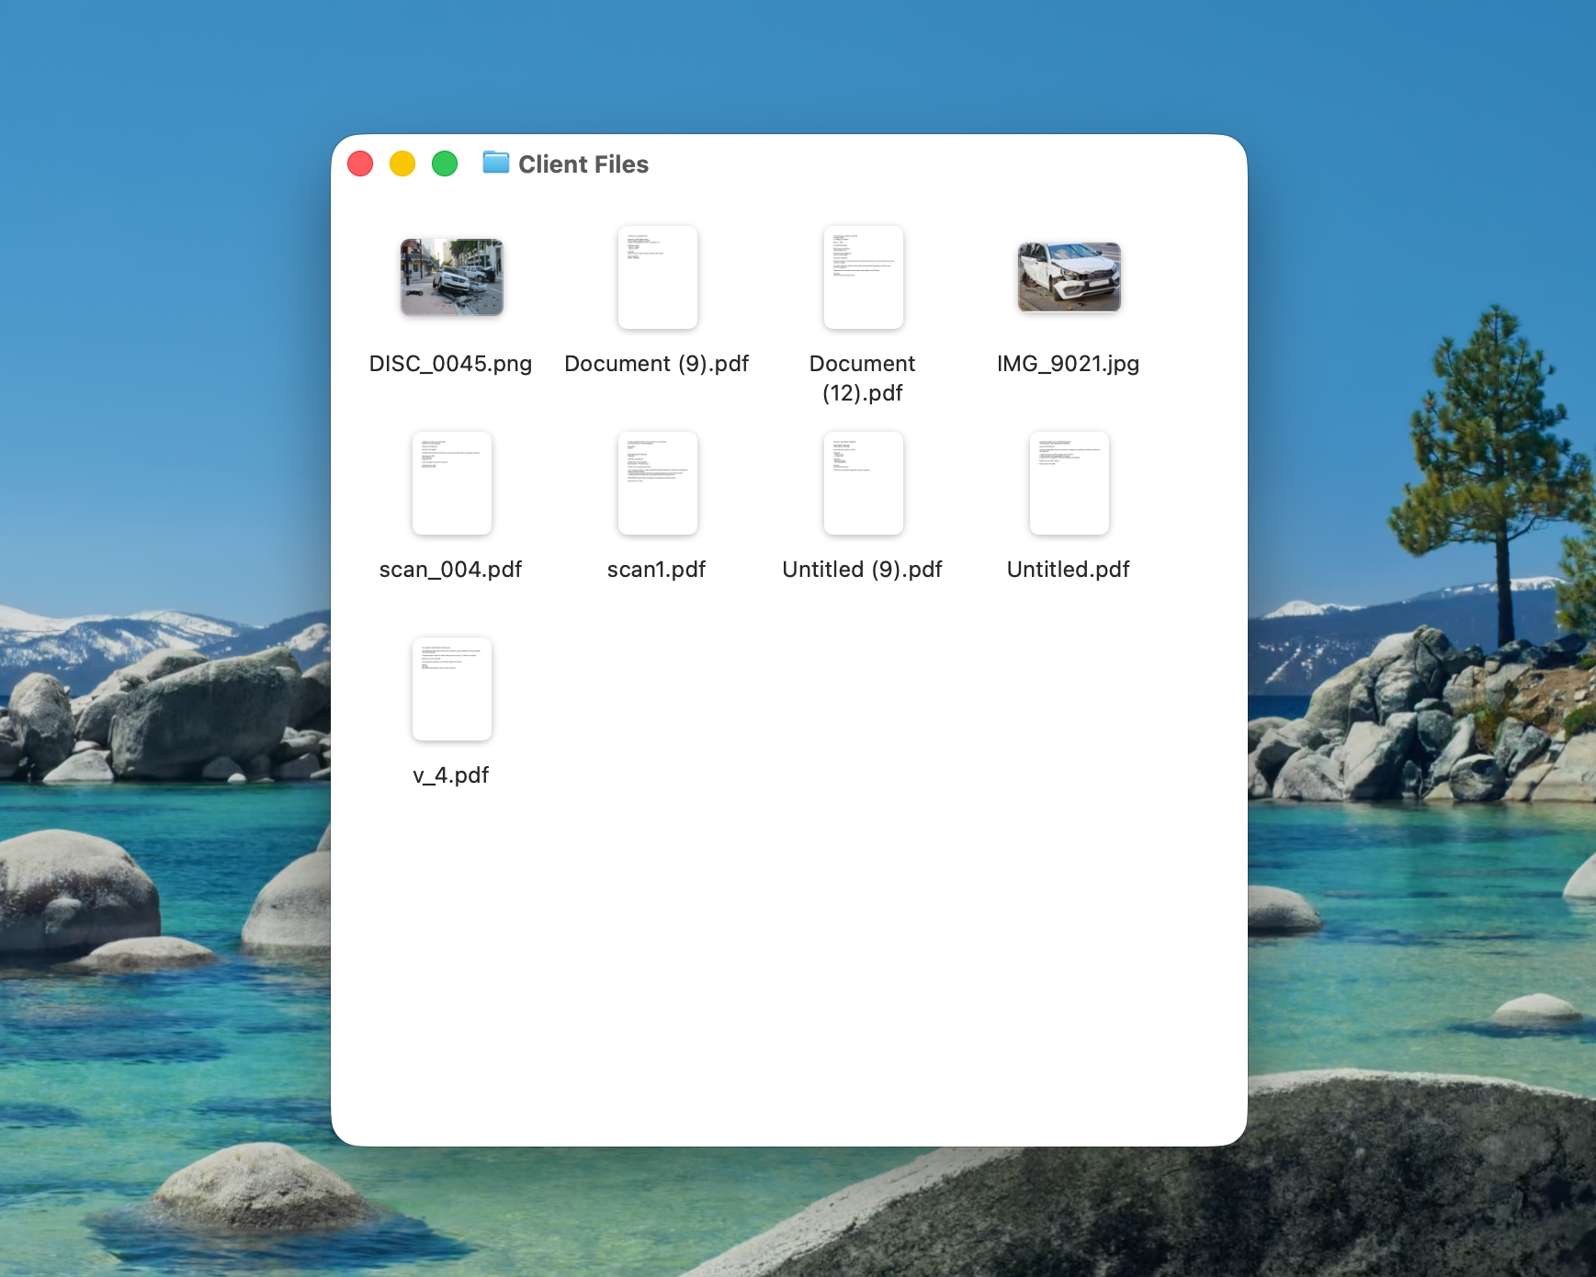Click the yellow minimize window button
Image resolution: width=1596 pixels, height=1277 pixels.
coord(402,163)
